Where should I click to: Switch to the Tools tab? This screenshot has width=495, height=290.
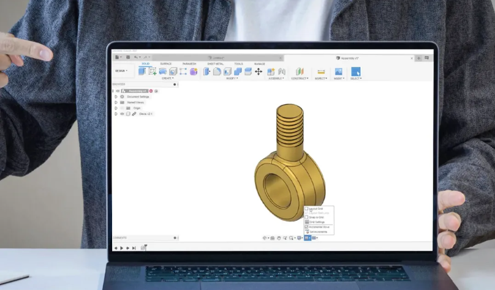[x=239, y=64]
